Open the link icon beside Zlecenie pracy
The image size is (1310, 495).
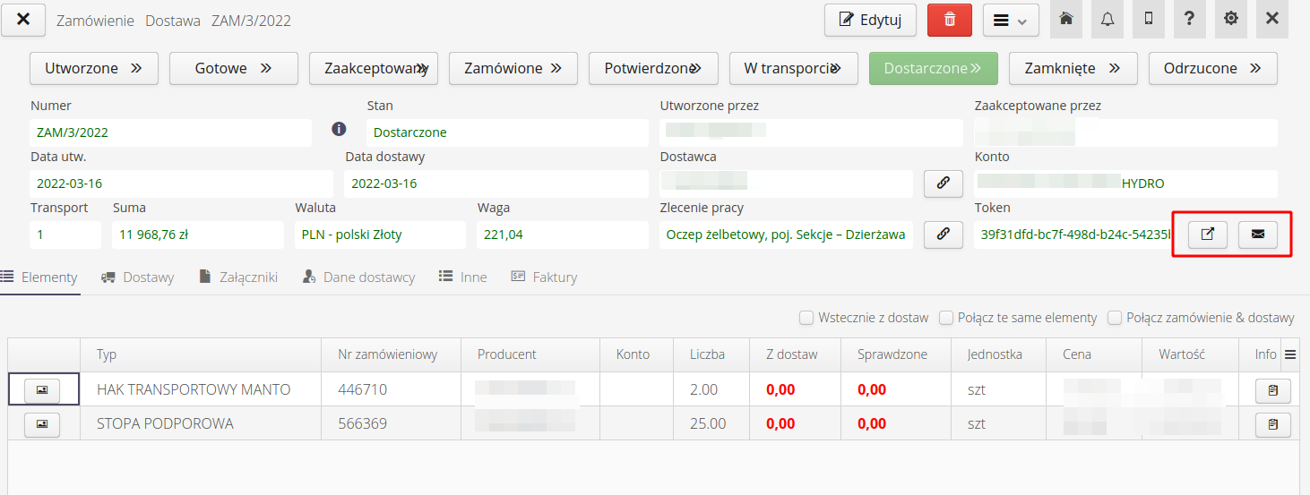pyautogui.click(x=944, y=235)
